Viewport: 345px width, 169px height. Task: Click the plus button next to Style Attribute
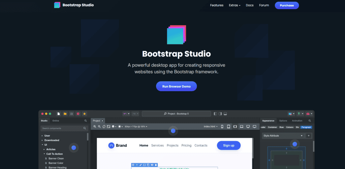click(x=309, y=136)
